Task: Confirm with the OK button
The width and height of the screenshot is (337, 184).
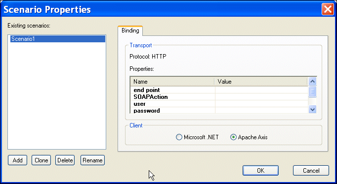Action: pyautogui.click(x=261, y=171)
